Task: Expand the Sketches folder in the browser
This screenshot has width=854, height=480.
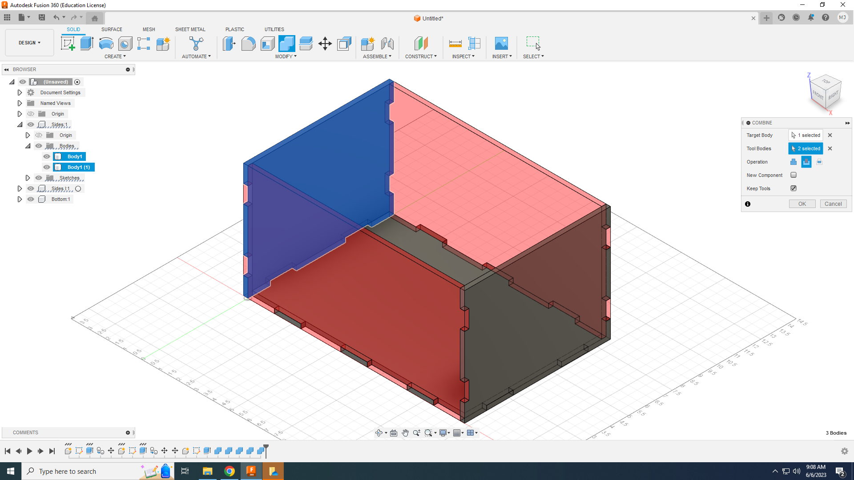Action: pyautogui.click(x=28, y=178)
